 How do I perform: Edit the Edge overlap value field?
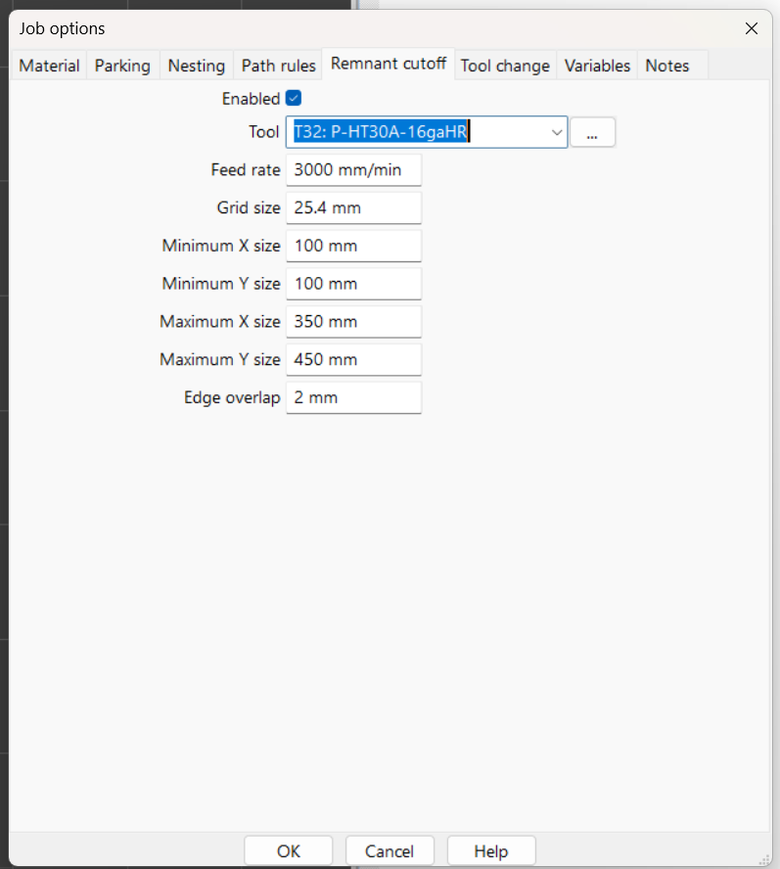click(352, 397)
